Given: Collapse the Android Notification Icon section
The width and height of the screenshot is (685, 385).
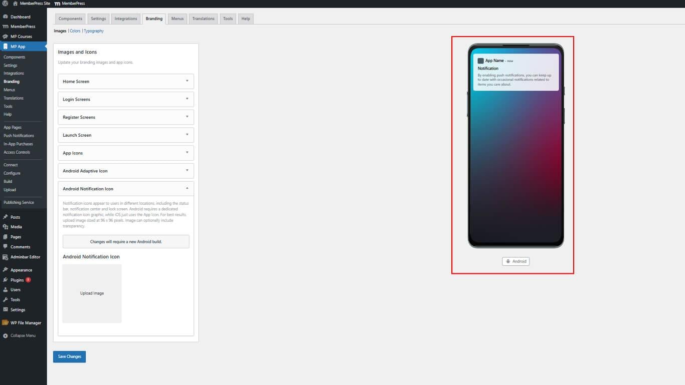Looking at the screenshot, I should point(187,189).
